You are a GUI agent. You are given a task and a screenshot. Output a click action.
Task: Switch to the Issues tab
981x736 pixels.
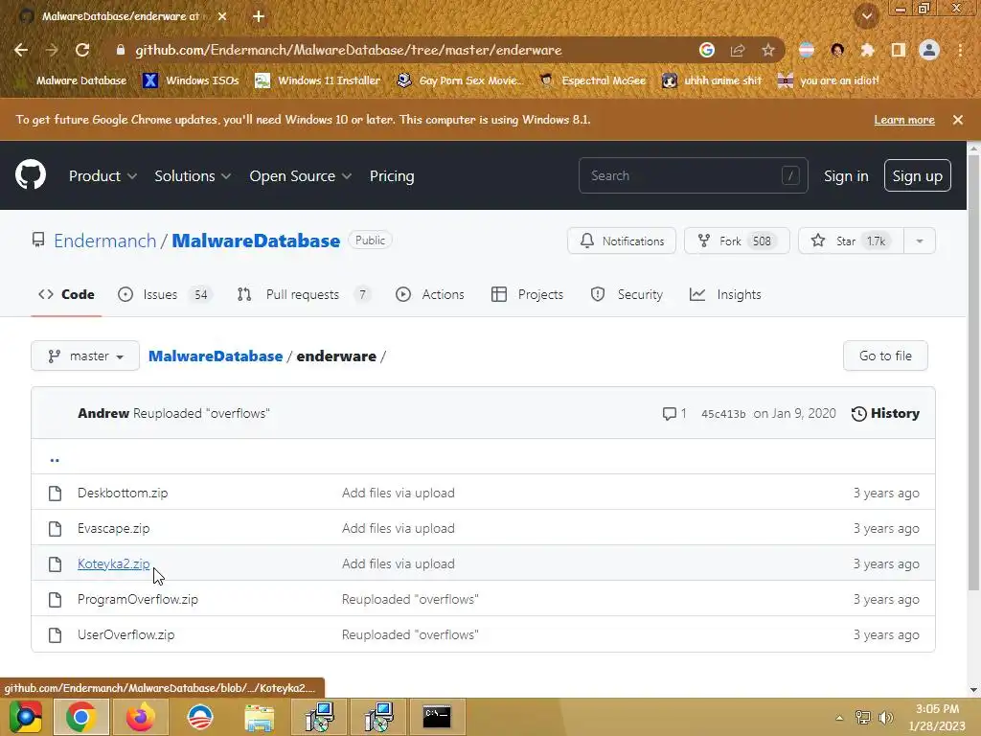click(x=165, y=295)
